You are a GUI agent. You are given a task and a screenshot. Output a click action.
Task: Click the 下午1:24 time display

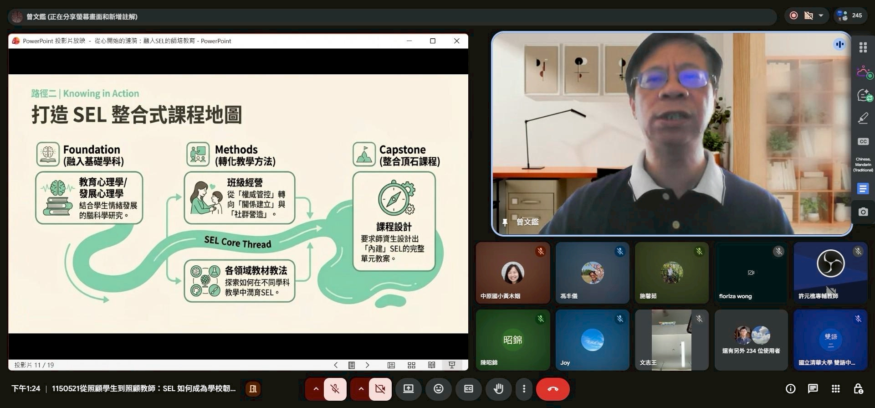coord(26,389)
